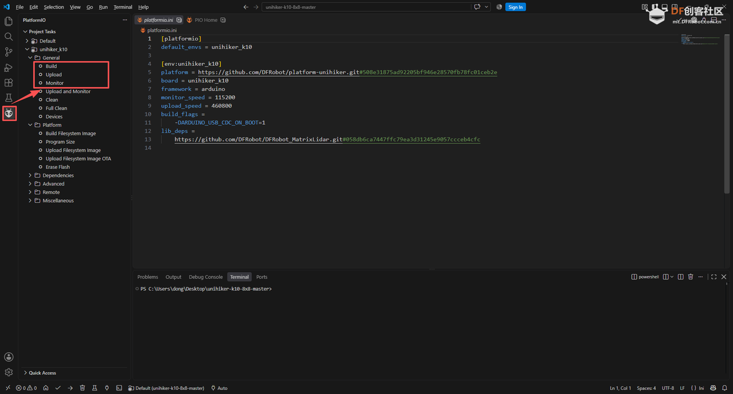The height and width of the screenshot is (394, 733).
Task: Open the Help menu
Action: pos(143,7)
